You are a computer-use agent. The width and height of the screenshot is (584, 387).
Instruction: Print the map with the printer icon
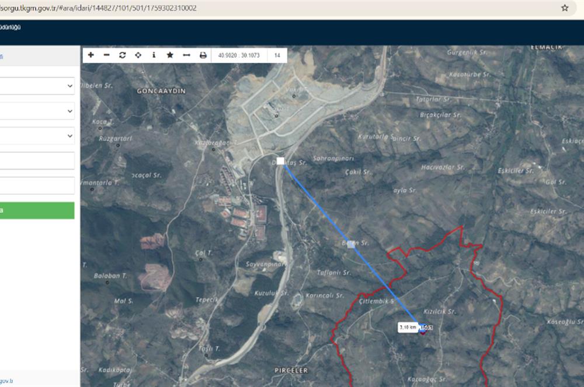click(x=203, y=55)
